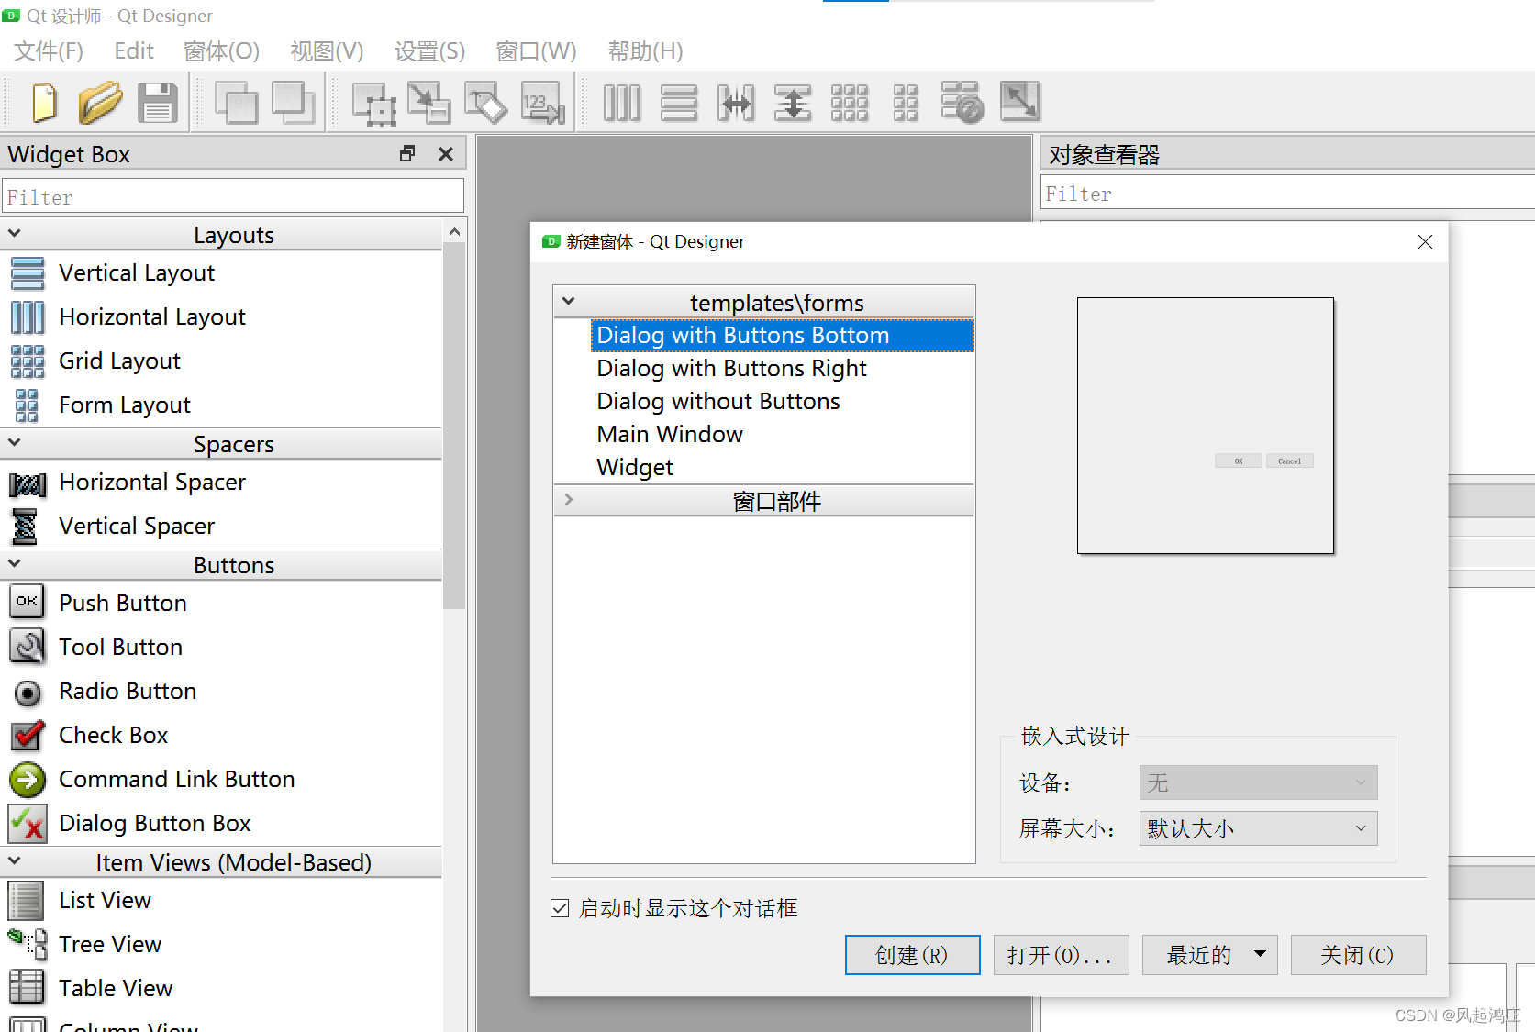Float the Widget Box dock panel
The image size is (1535, 1032).
point(407,154)
